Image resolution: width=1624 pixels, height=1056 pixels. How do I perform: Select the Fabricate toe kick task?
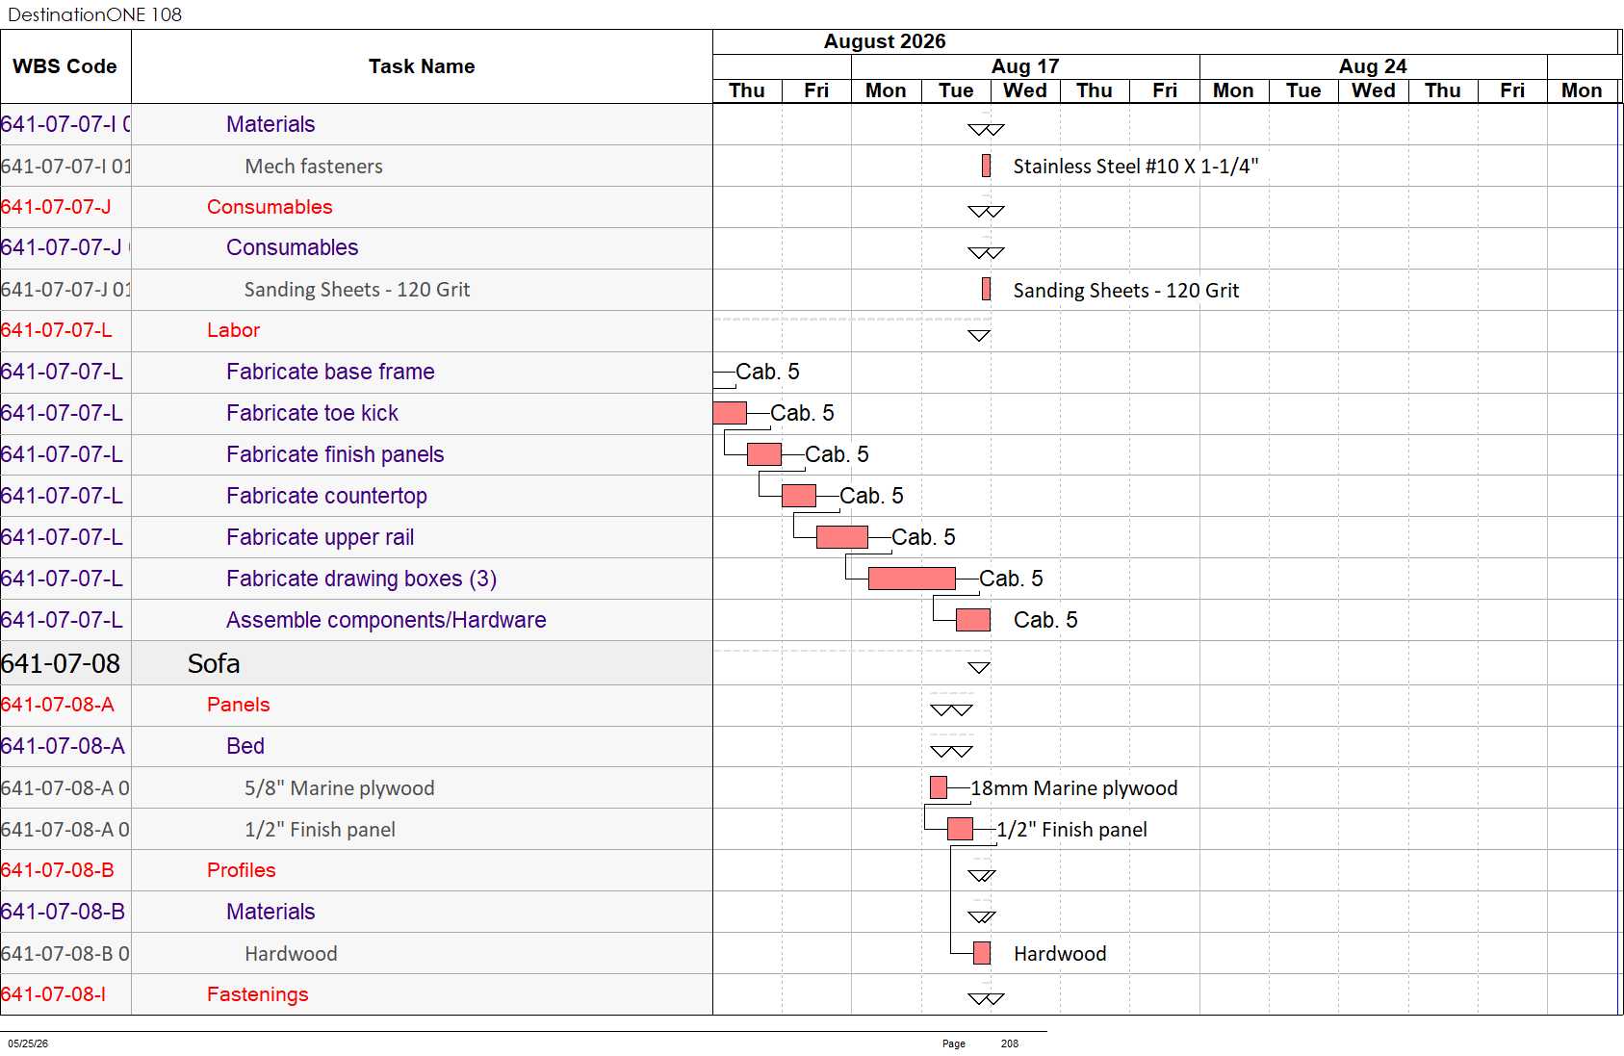pyautogui.click(x=312, y=413)
